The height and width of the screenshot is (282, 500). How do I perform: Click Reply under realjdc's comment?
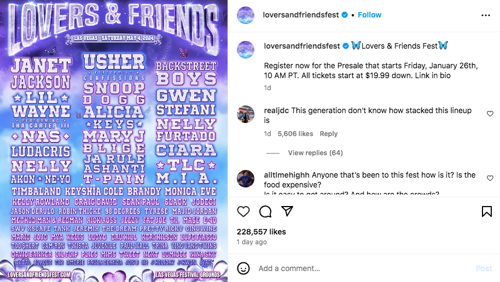coord(329,134)
